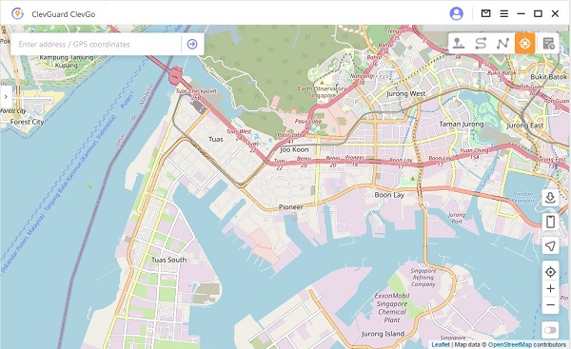Close the ClevGo window
The image size is (571, 349).
(x=555, y=14)
